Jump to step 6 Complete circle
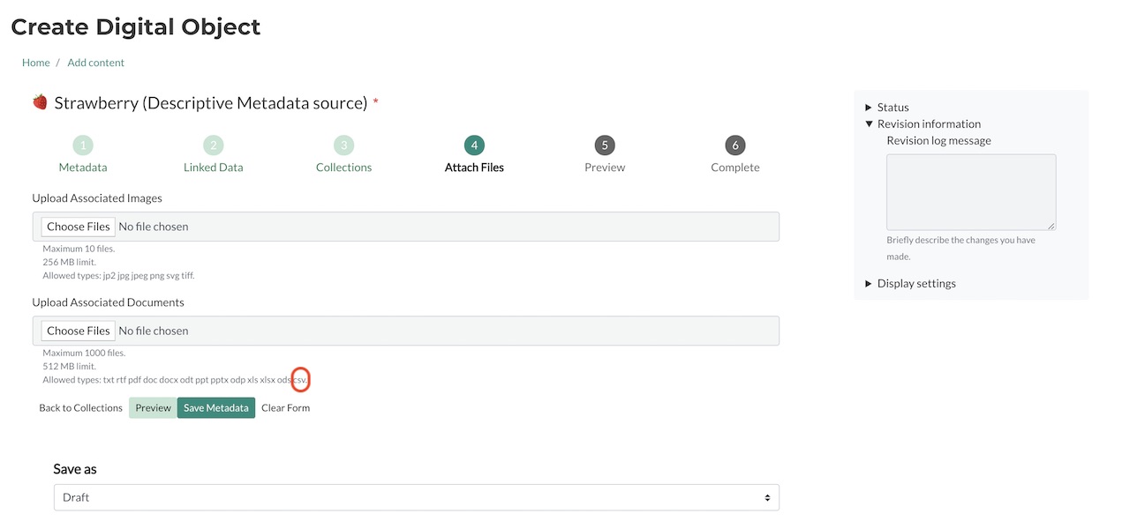This screenshot has width=1130, height=529. (x=735, y=145)
